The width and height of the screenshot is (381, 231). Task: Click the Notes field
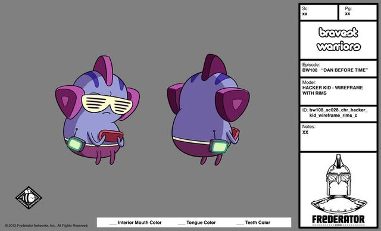tap(338, 137)
